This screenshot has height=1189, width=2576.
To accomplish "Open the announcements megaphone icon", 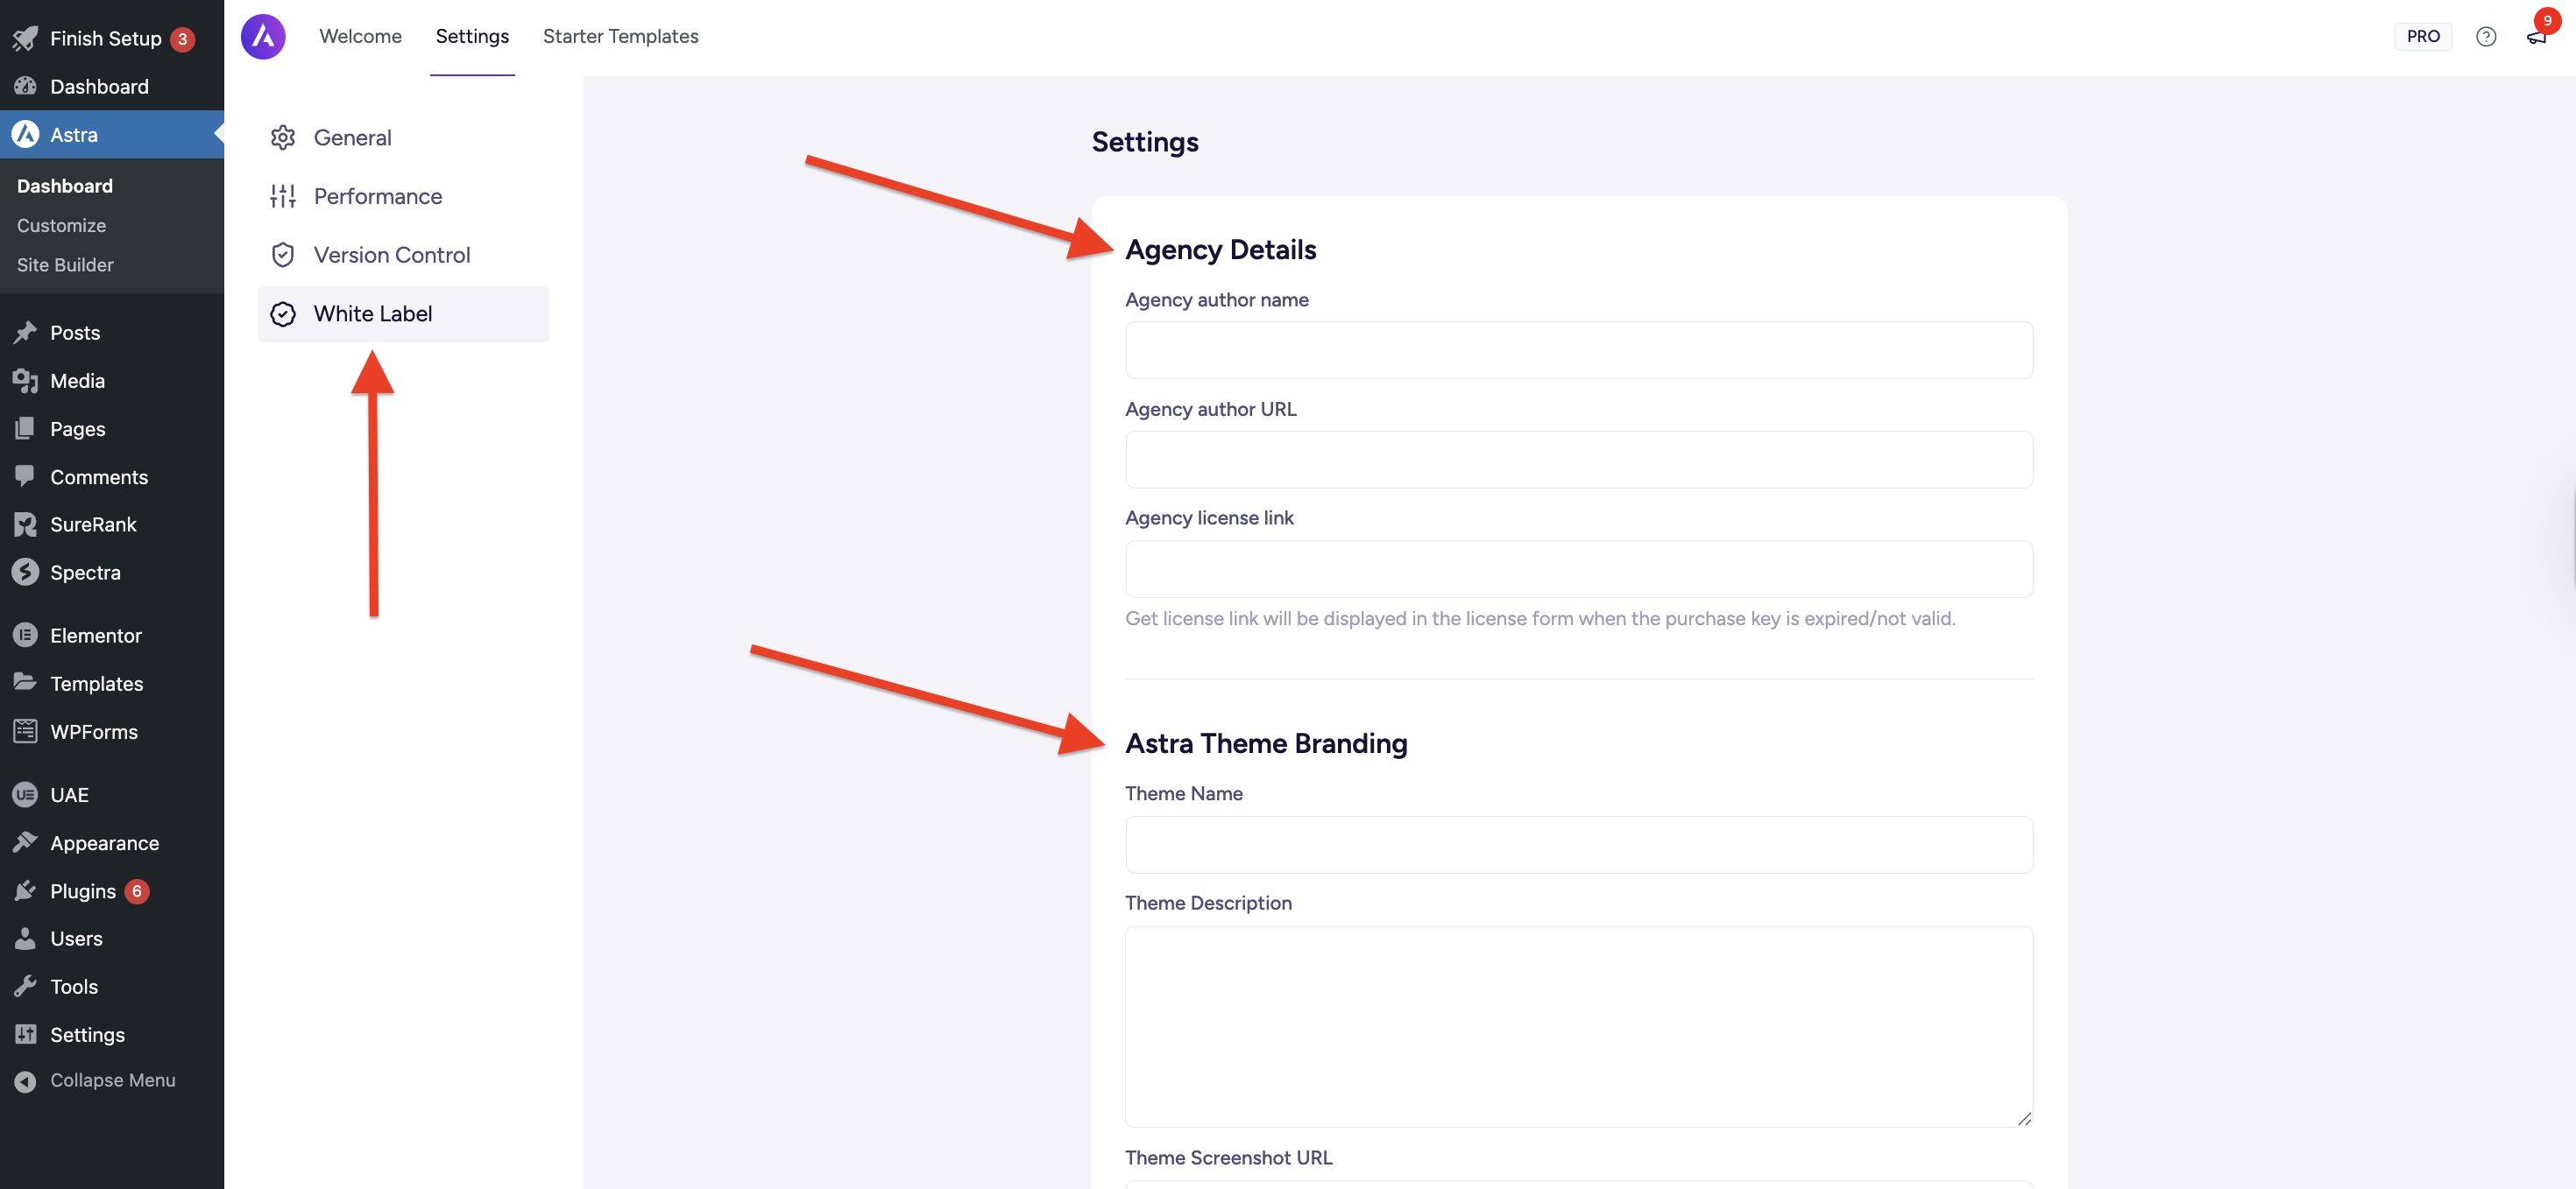I will click(2536, 37).
